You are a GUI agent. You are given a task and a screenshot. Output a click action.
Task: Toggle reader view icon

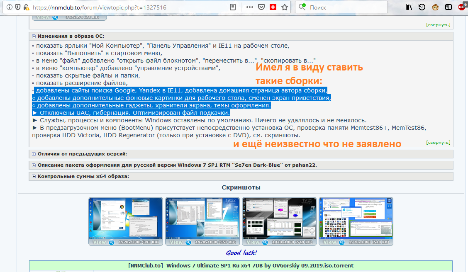click(233, 7)
